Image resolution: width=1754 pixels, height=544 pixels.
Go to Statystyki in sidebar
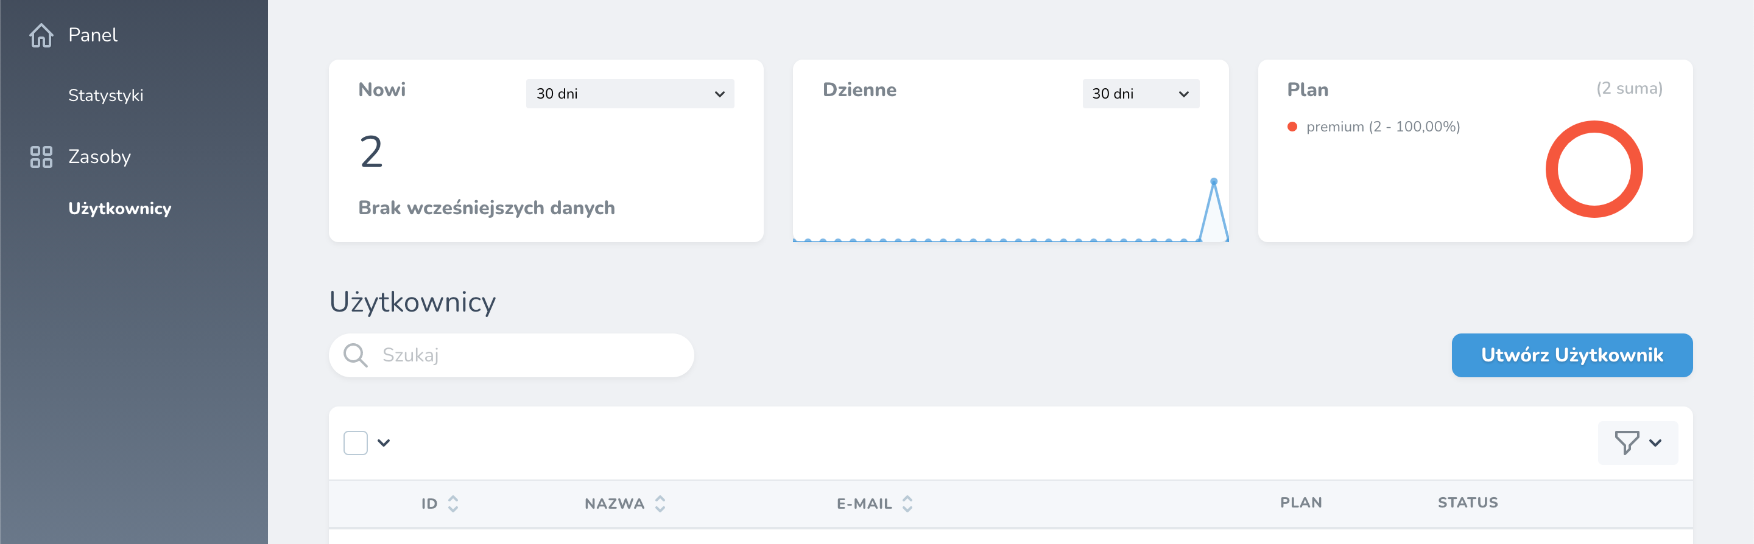[x=105, y=95]
